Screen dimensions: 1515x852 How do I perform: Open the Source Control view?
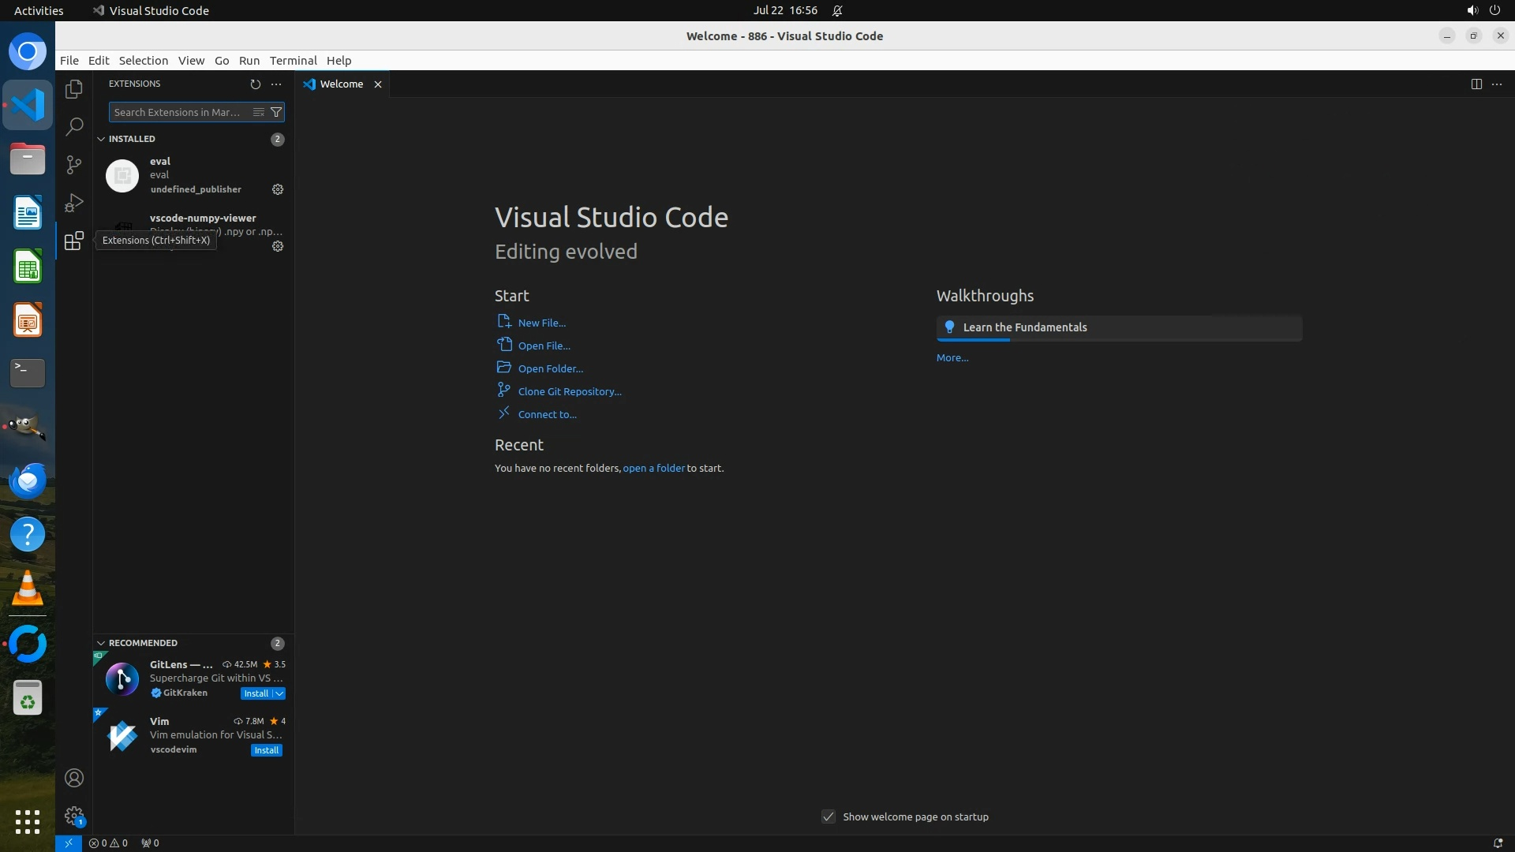(74, 164)
